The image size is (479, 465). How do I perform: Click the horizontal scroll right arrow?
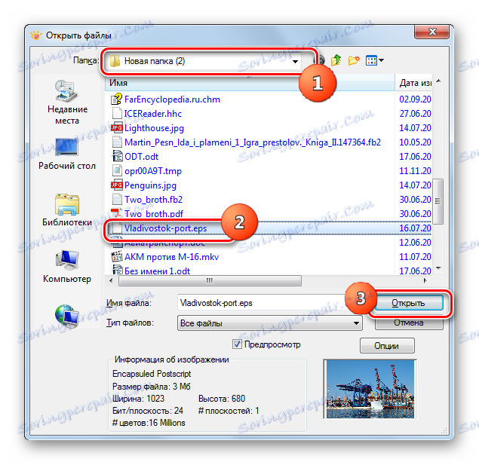pyautogui.click(x=425, y=280)
